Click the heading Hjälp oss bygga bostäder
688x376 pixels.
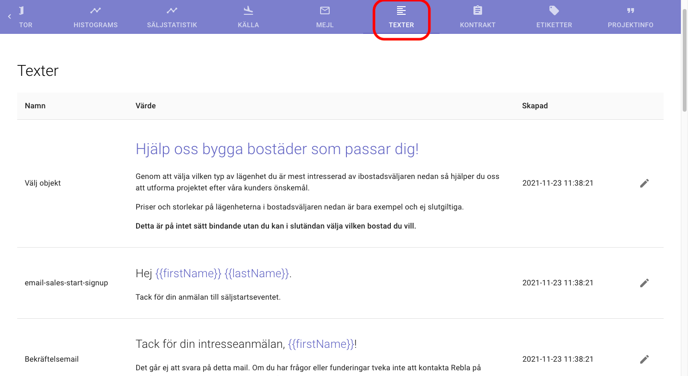point(277,149)
